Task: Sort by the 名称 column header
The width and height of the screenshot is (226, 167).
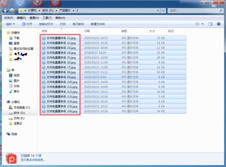Action: click(x=44, y=31)
